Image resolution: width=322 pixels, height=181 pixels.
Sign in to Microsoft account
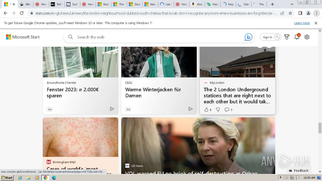271,37
